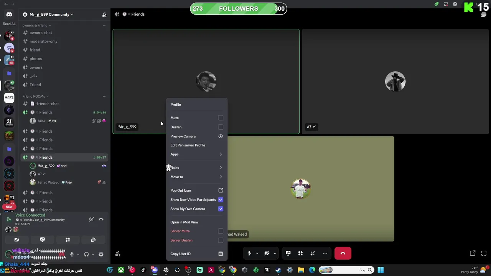Viewport: 491px width, 276px height.
Task: Select Open in Mod View
Action: pyautogui.click(x=197, y=222)
